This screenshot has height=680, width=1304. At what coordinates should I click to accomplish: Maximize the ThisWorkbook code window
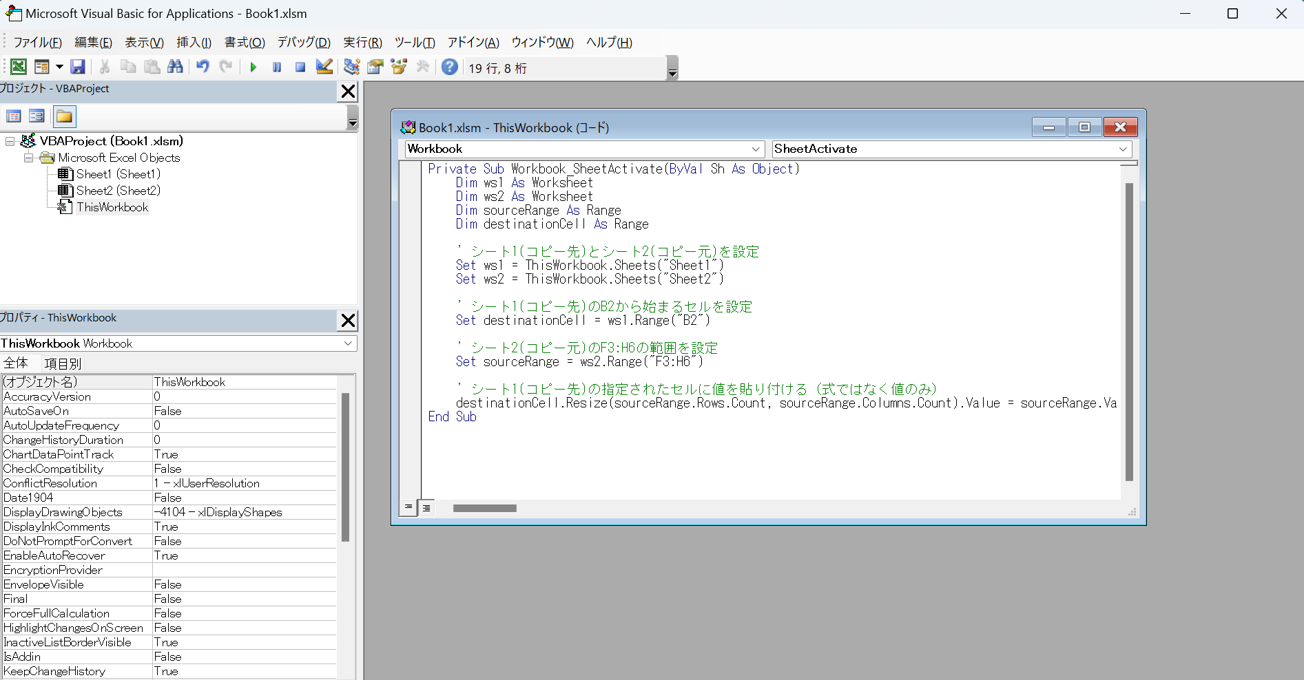[1085, 127]
